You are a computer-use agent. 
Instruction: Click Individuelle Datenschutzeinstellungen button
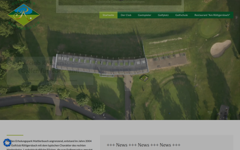coord(120,2)
